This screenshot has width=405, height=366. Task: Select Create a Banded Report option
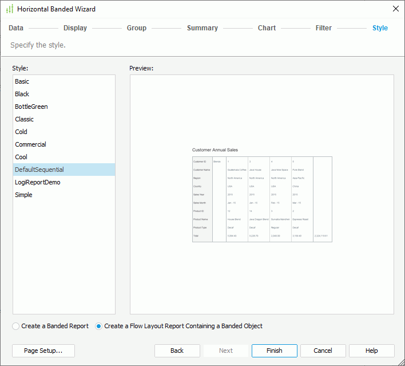click(17, 326)
